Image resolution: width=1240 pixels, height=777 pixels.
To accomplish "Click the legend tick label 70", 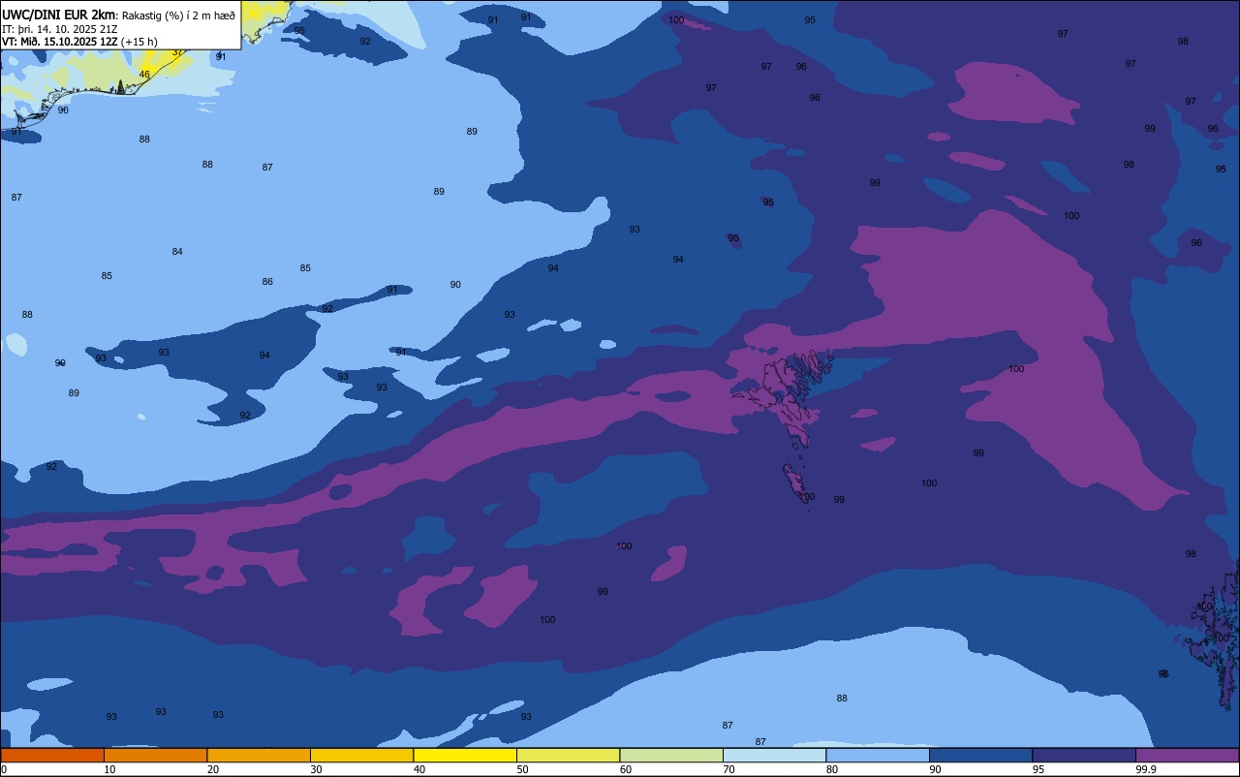I will click(729, 769).
